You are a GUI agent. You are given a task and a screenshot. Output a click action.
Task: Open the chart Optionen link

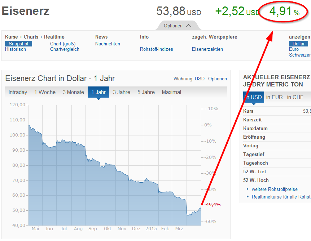point(218,79)
